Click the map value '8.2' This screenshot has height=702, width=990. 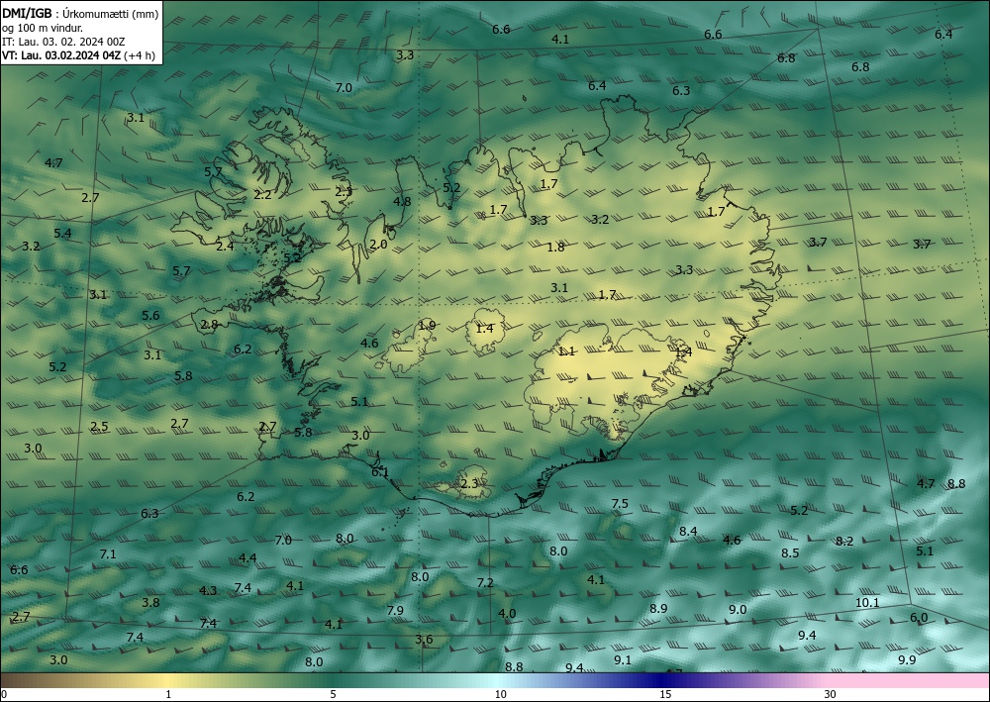click(844, 541)
